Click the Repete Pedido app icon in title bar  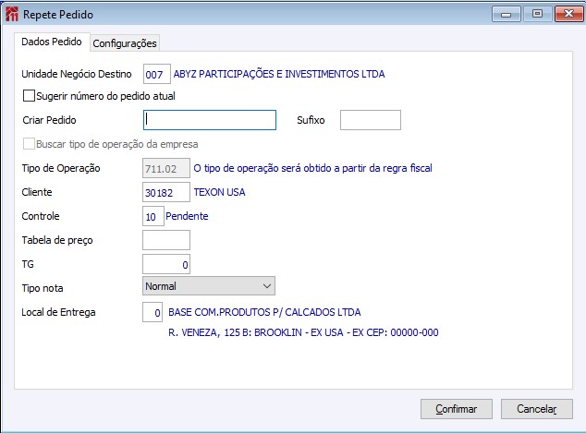[12, 14]
